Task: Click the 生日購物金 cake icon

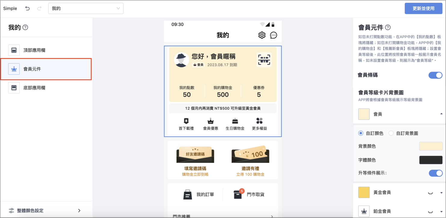Action: 235,121
